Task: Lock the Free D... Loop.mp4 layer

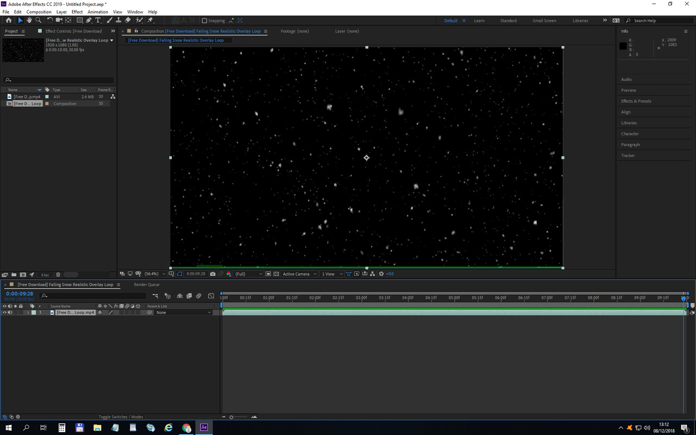Action: 21,312
